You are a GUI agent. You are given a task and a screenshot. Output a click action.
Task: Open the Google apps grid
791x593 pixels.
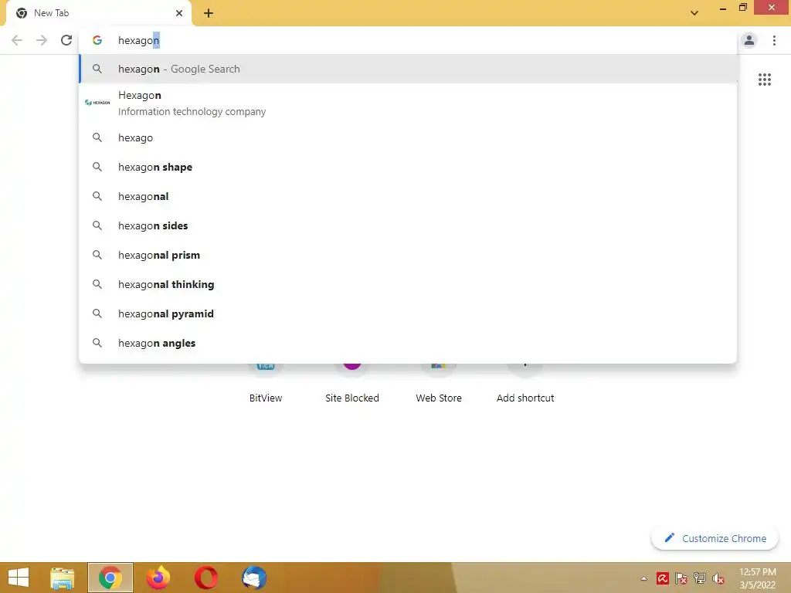(764, 80)
